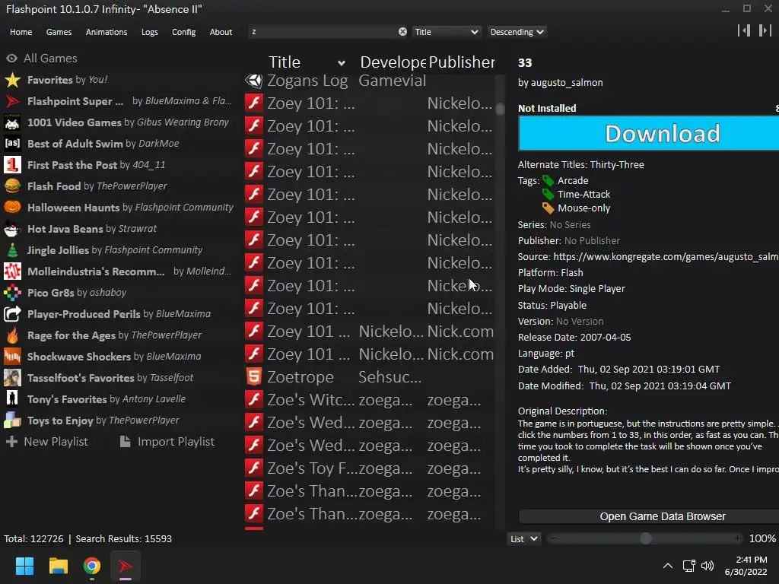Open 1001 Video Games invader icon
The height and width of the screenshot is (584, 779).
point(12,122)
